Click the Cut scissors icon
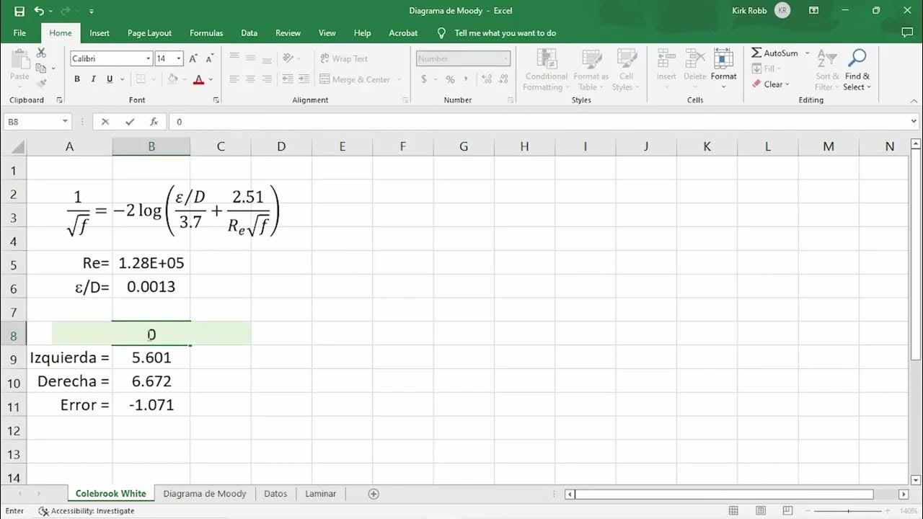 [x=41, y=53]
